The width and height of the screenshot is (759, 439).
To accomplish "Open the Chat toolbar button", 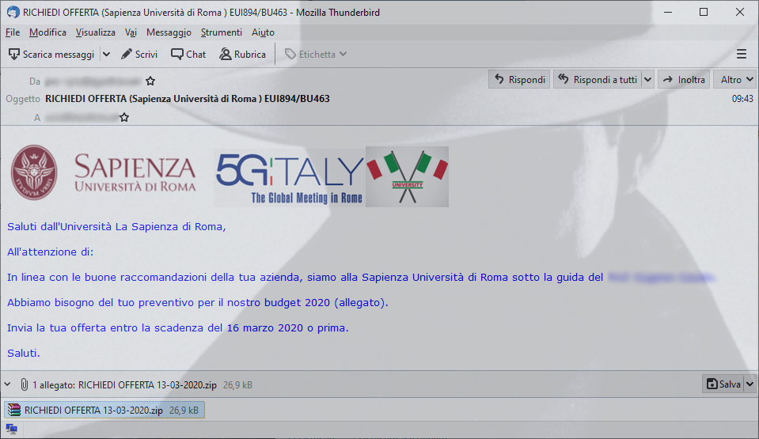I will pyautogui.click(x=188, y=55).
